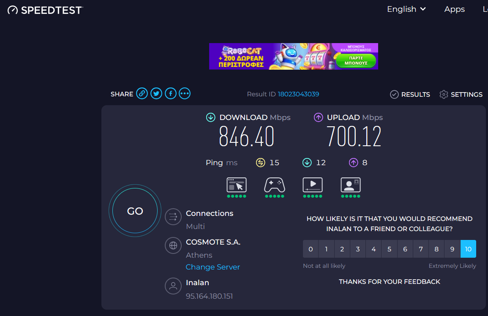Click the ISP user icon
This screenshot has width=488, height=316.
(x=173, y=286)
